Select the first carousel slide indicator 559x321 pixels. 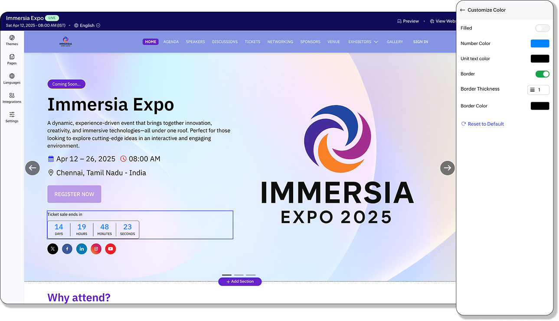(227, 275)
